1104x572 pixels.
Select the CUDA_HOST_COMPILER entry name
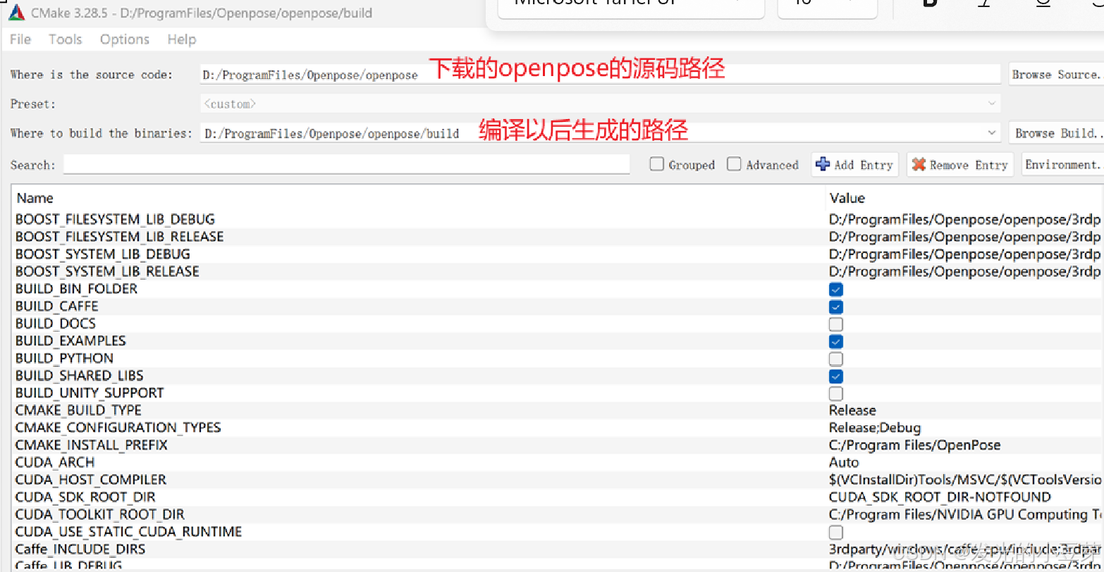click(x=91, y=480)
